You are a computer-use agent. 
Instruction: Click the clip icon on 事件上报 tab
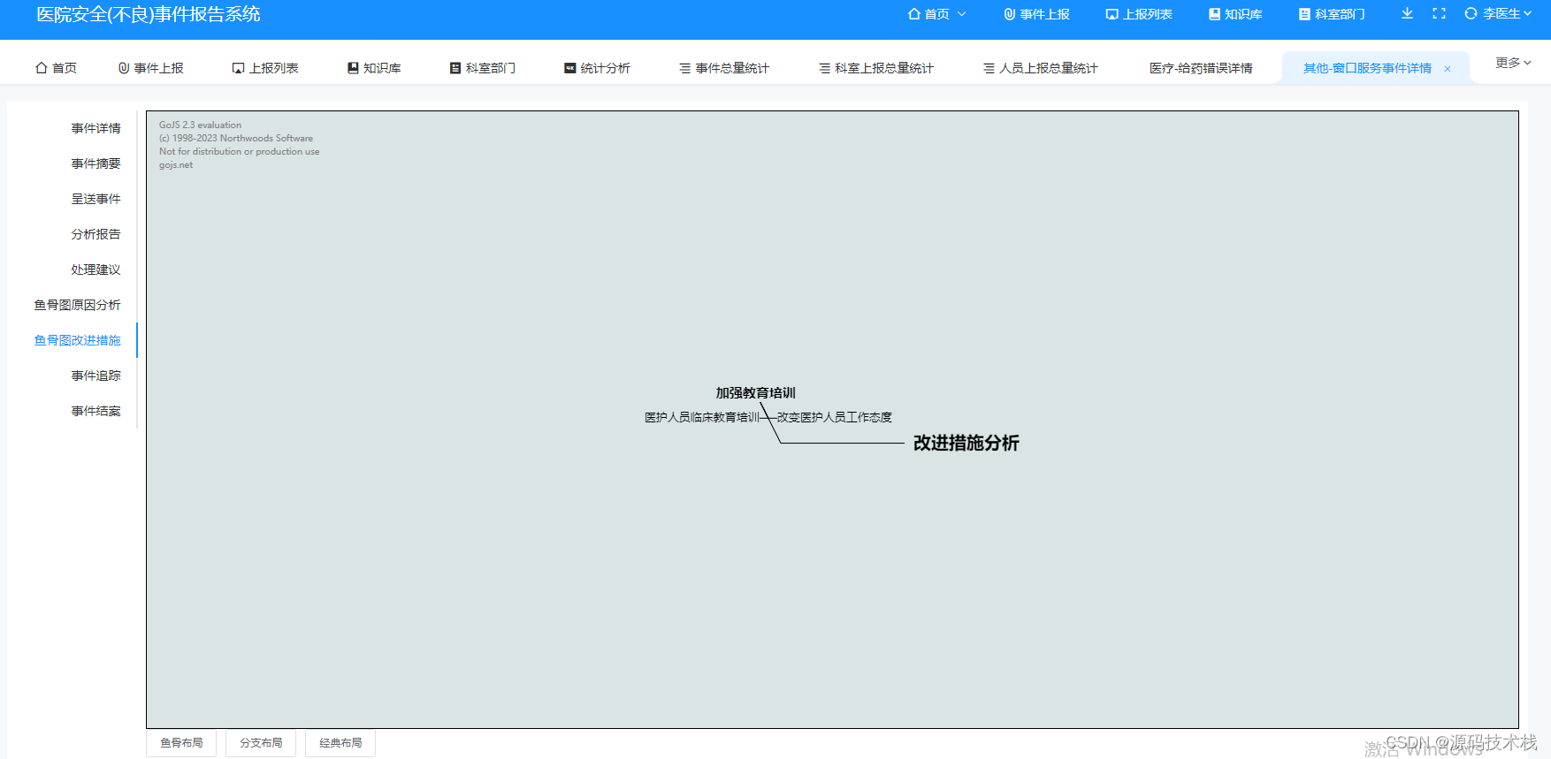(x=124, y=68)
